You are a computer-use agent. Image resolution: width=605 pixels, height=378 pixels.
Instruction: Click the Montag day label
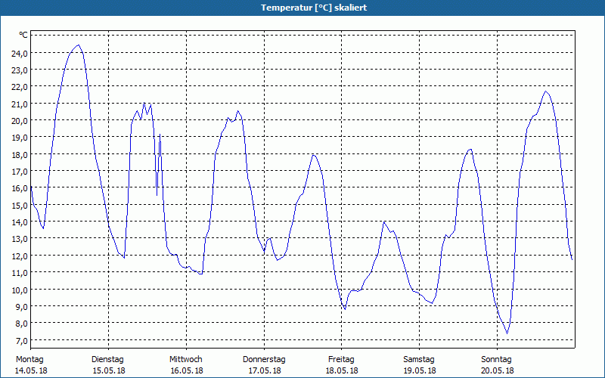pos(29,360)
